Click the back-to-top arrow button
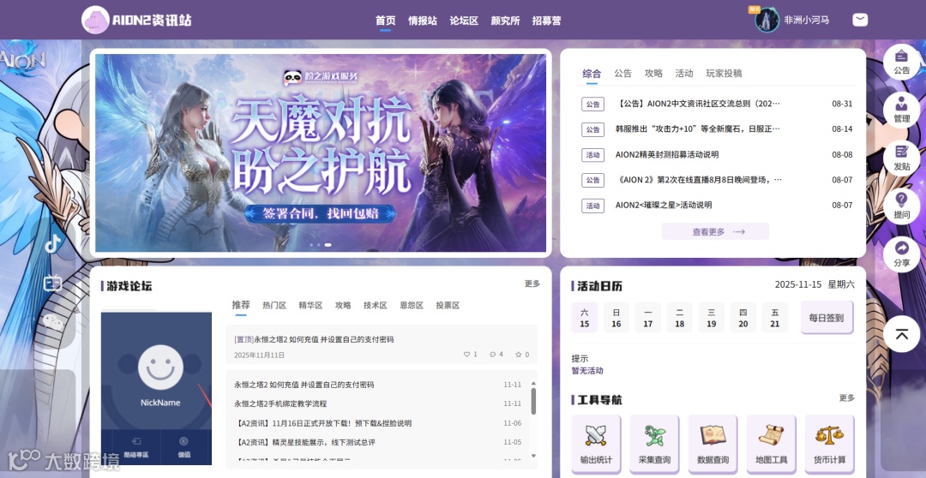This screenshot has height=478, width=926. pyautogui.click(x=901, y=334)
